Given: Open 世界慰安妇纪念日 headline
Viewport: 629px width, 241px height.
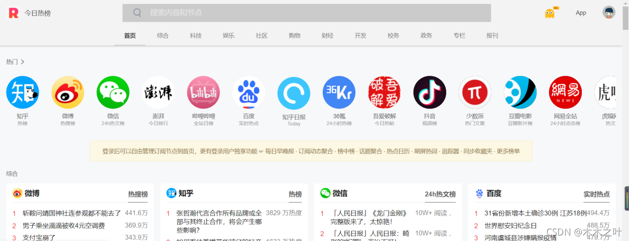Looking at the screenshot, I should [510, 226].
